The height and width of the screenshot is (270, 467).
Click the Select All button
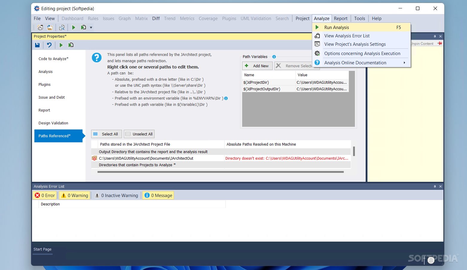click(x=106, y=134)
